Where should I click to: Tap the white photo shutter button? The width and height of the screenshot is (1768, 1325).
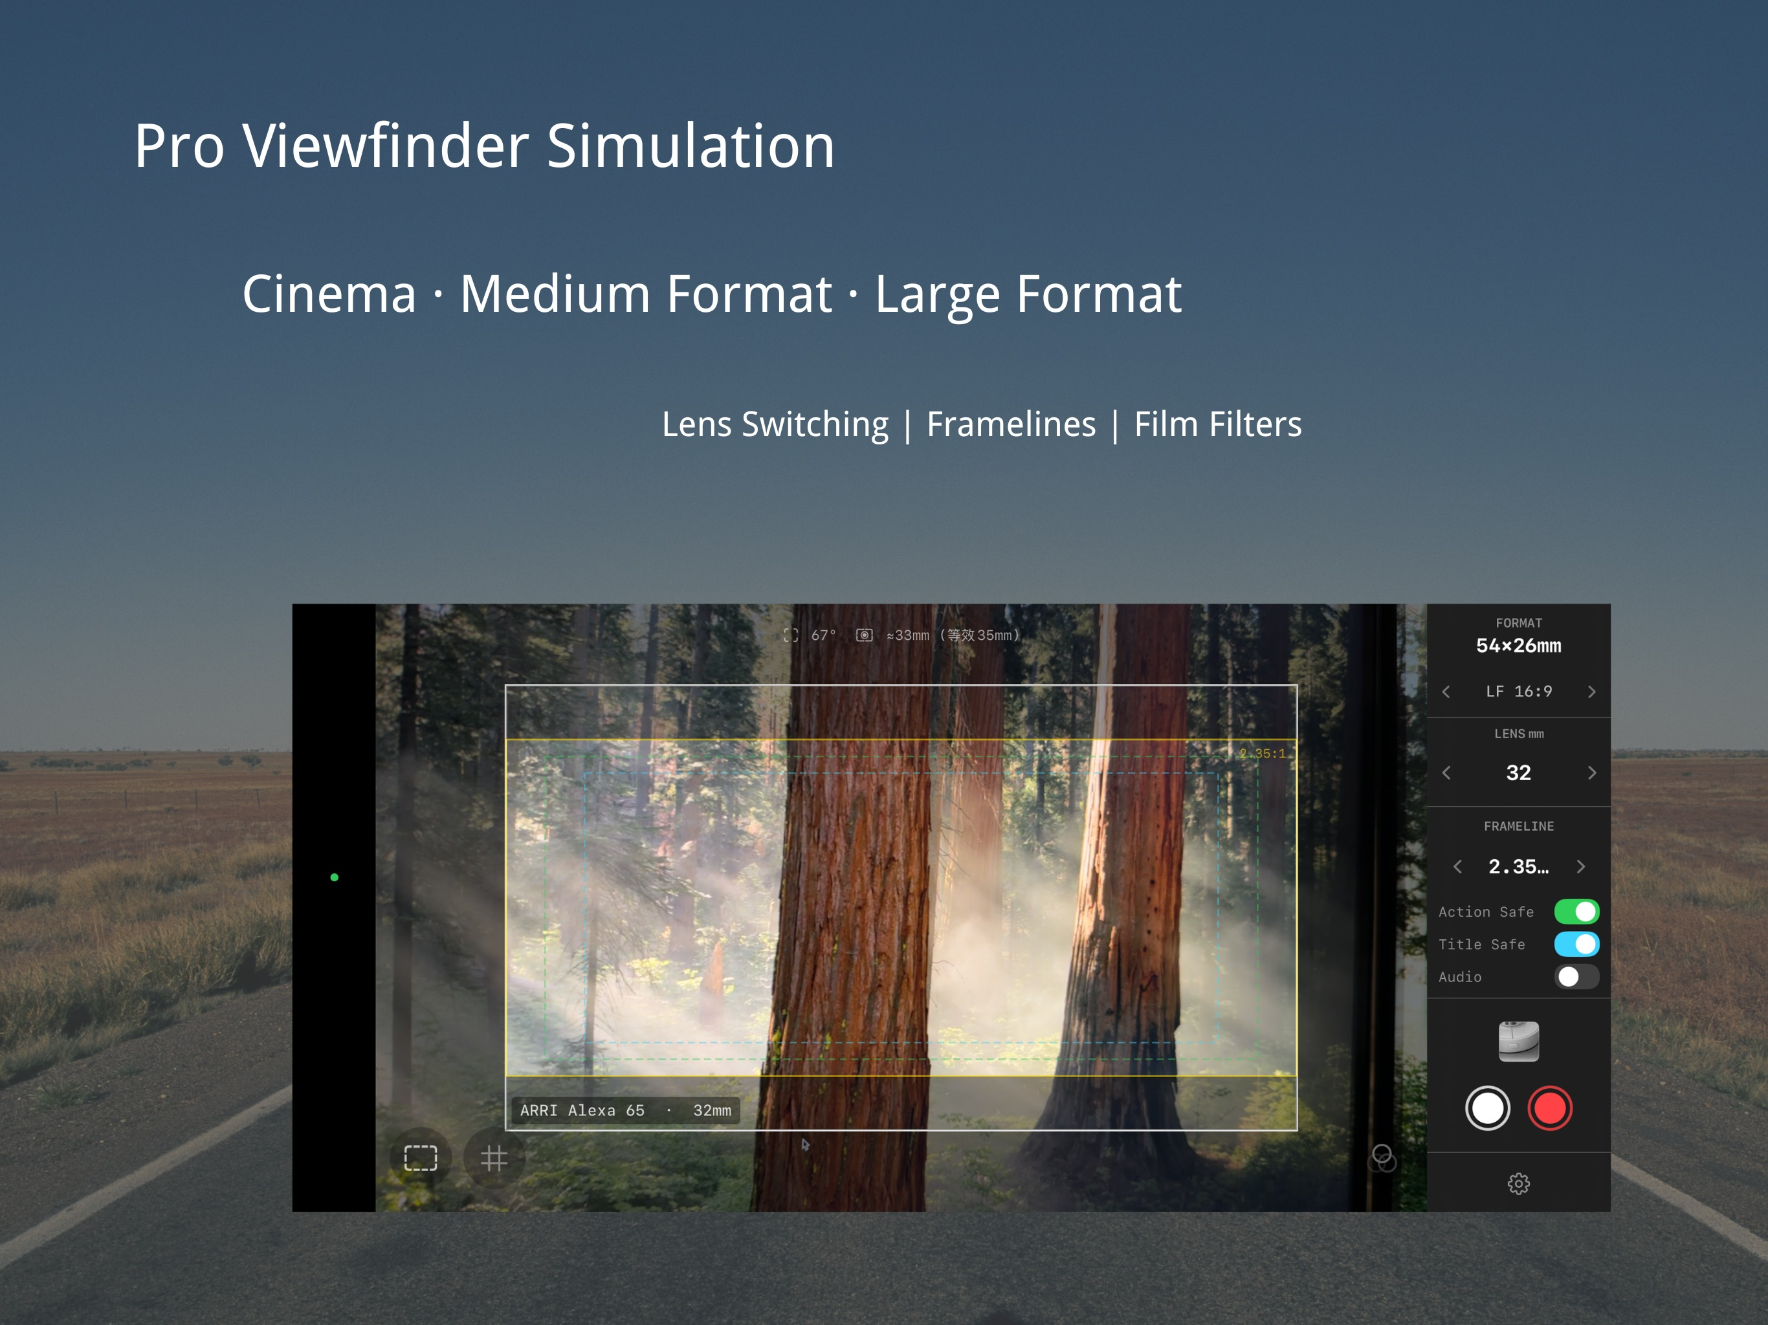point(1487,1108)
